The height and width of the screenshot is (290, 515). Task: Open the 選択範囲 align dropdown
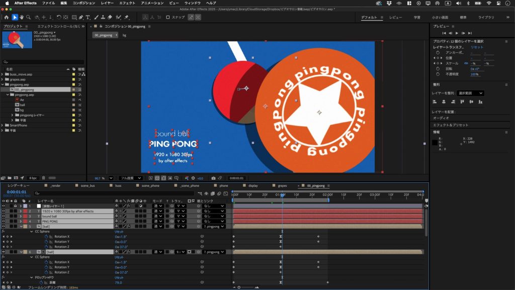(471, 93)
